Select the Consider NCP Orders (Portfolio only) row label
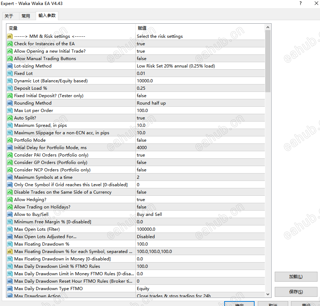 point(52,170)
